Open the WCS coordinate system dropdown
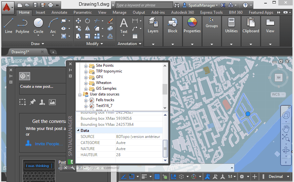 click(278, 95)
